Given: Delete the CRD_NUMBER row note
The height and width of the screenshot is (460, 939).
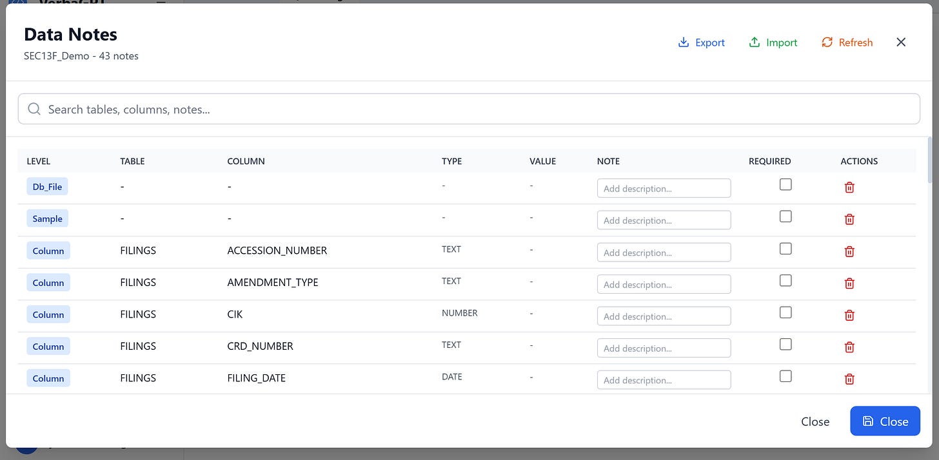Looking at the screenshot, I should [x=849, y=347].
